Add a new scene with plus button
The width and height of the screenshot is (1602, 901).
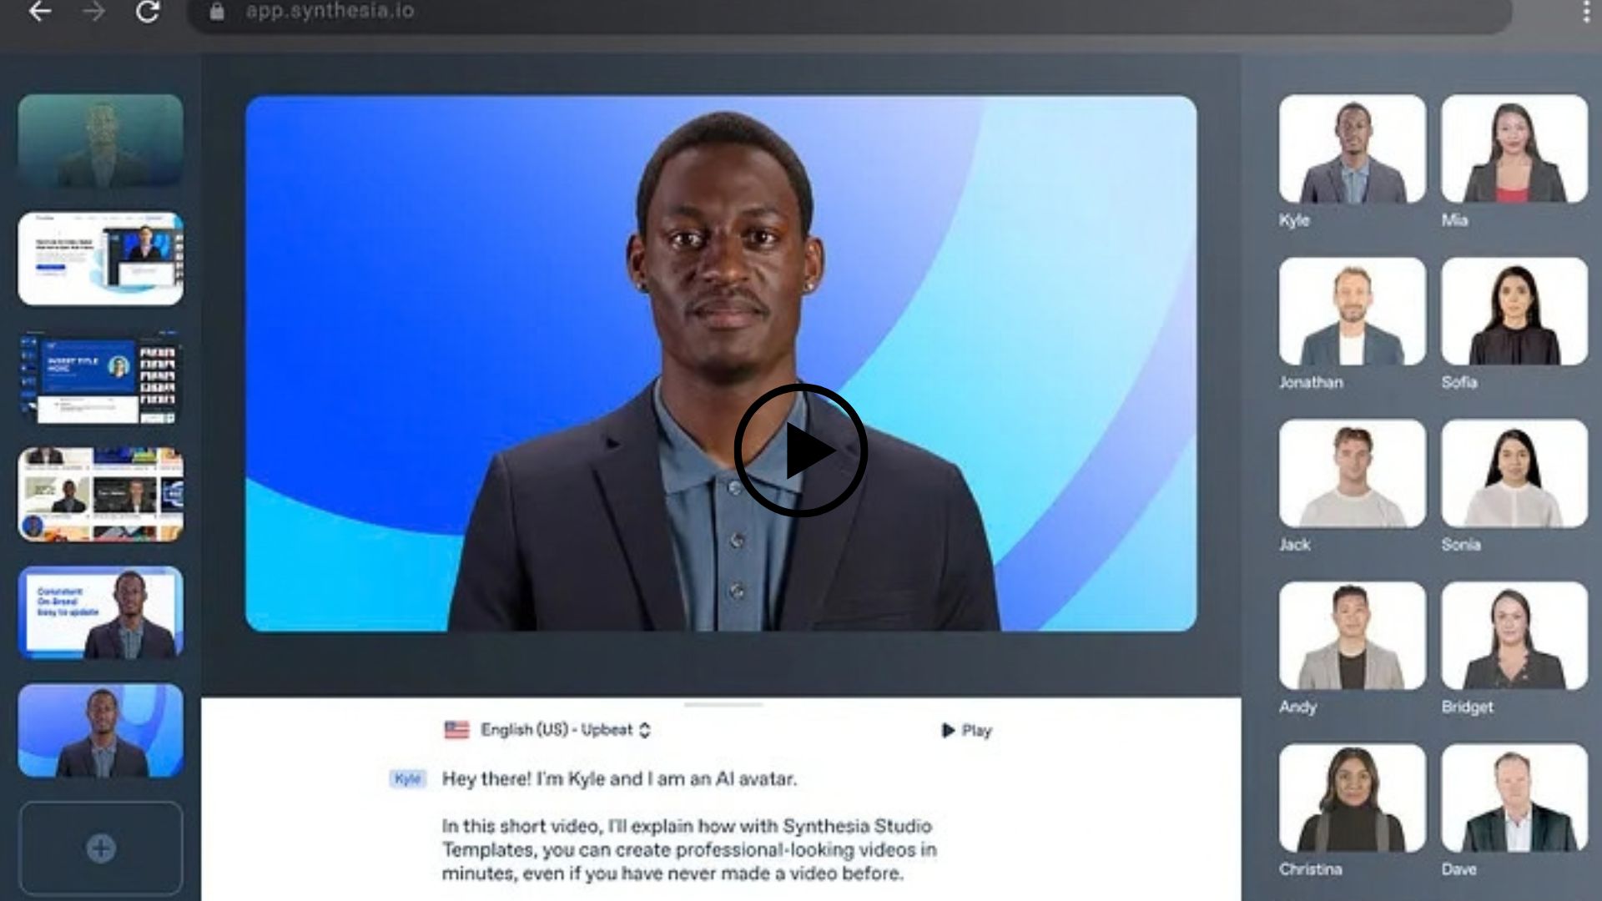click(x=101, y=848)
